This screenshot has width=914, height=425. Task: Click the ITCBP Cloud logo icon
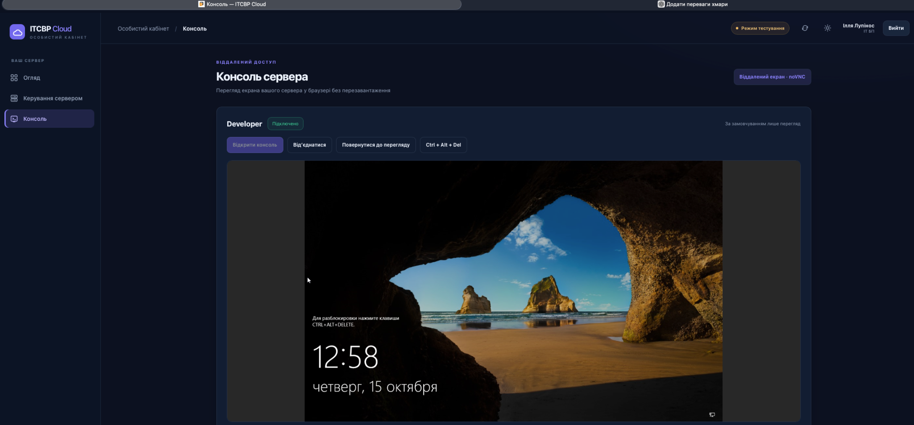point(17,32)
